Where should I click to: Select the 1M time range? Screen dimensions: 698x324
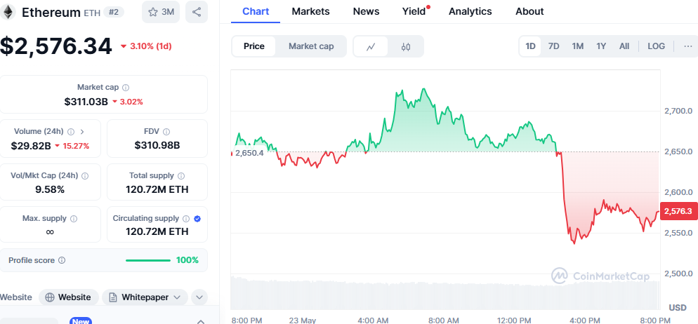pos(578,46)
